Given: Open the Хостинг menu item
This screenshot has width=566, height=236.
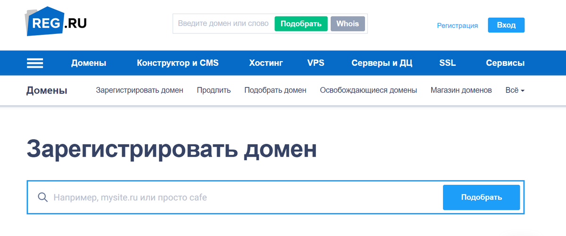Looking at the screenshot, I should click(266, 63).
